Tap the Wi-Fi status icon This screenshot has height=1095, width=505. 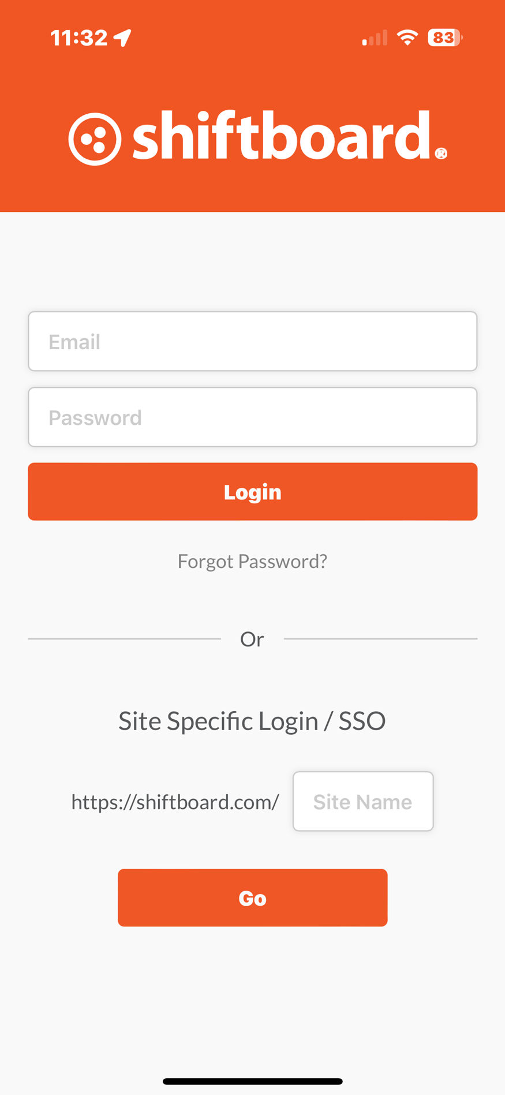pos(407,38)
